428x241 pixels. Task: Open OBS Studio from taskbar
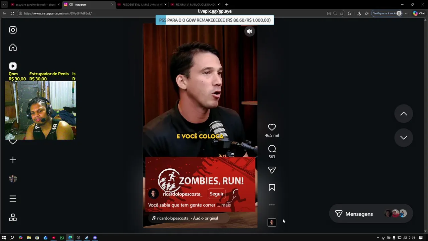coord(78,238)
